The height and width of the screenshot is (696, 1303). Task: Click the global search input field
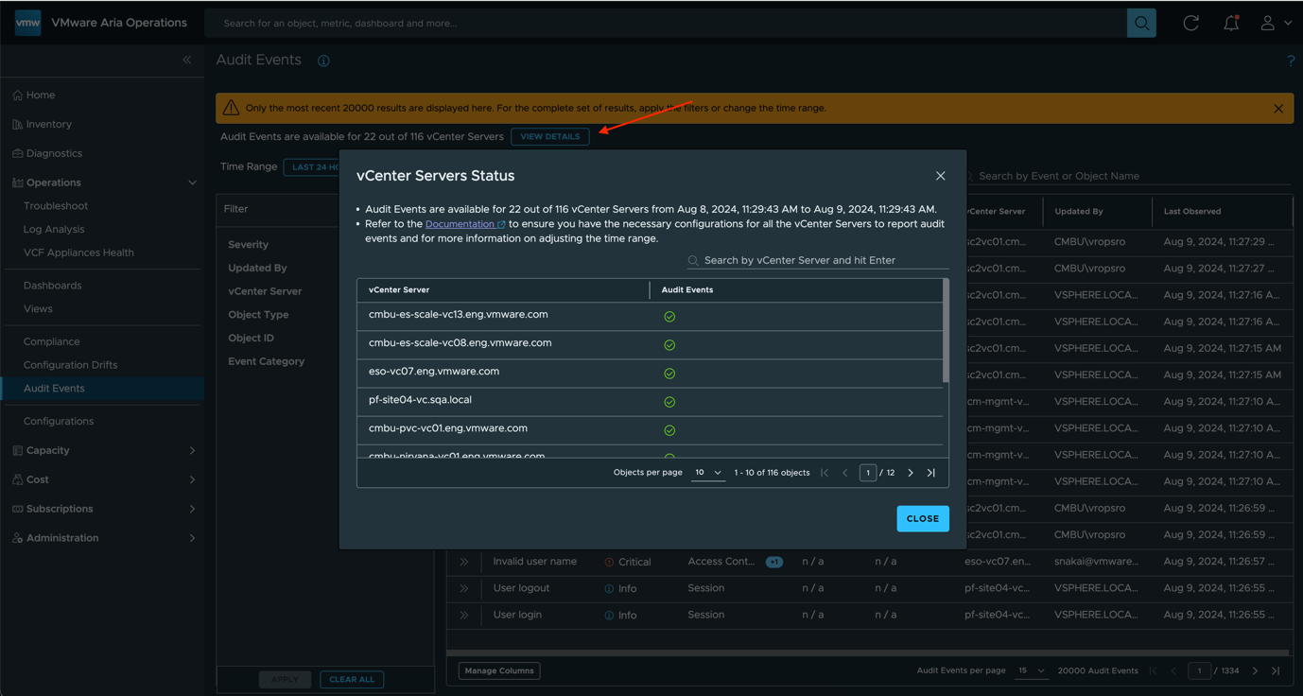click(x=667, y=23)
